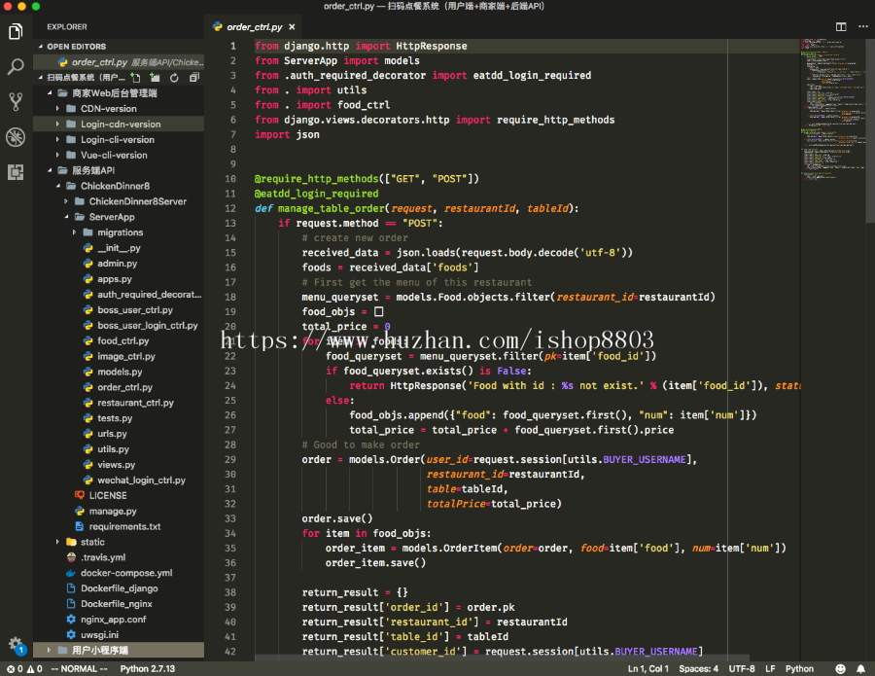The height and width of the screenshot is (676, 875).
Task: Open the Extensions view icon
Action: 16,172
